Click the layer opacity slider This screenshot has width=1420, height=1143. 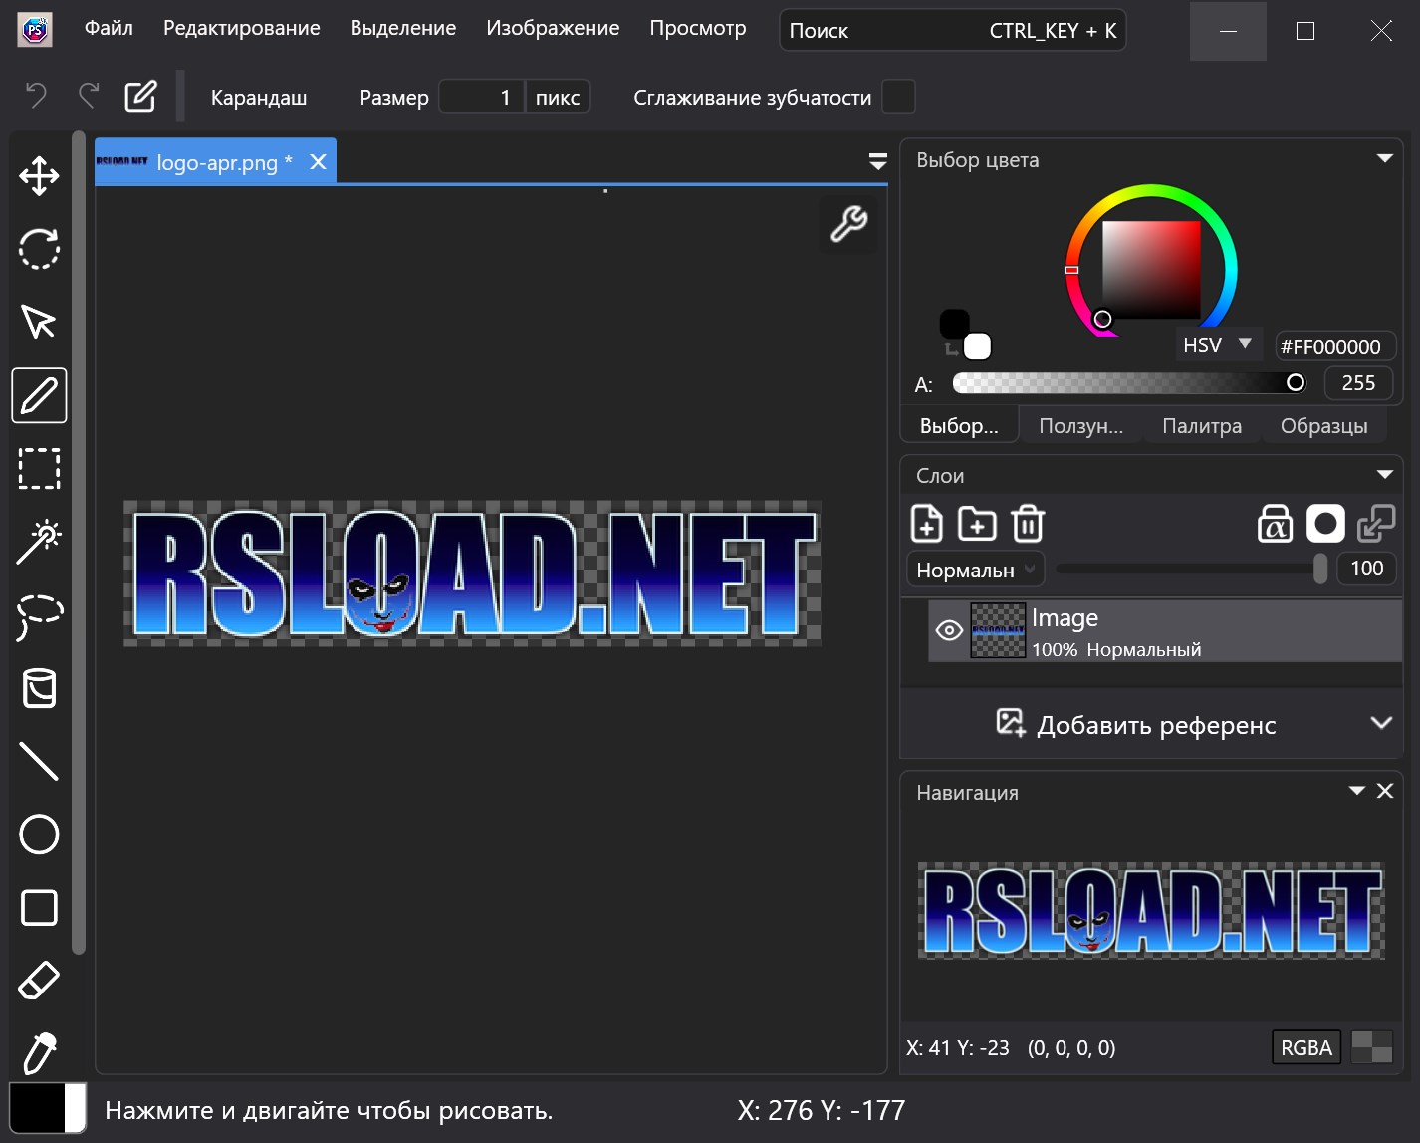(x=1191, y=569)
